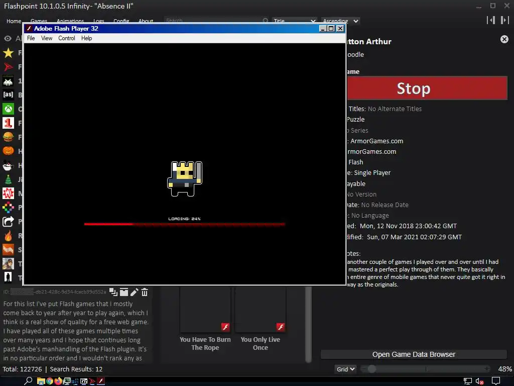Click the red Stop button
Image resolution: width=514 pixels, height=386 pixels.
coord(427,88)
